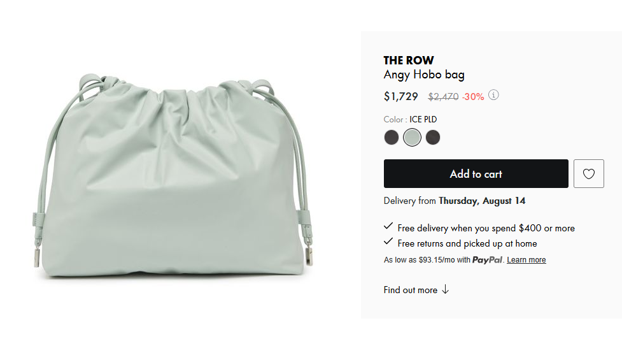The width and height of the screenshot is (622, 339).
Task: Click the Thursday, August 14 delivery date
Action: click(482, 201)
